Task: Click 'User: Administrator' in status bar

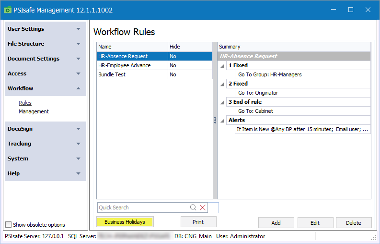Action: (241, 236)
